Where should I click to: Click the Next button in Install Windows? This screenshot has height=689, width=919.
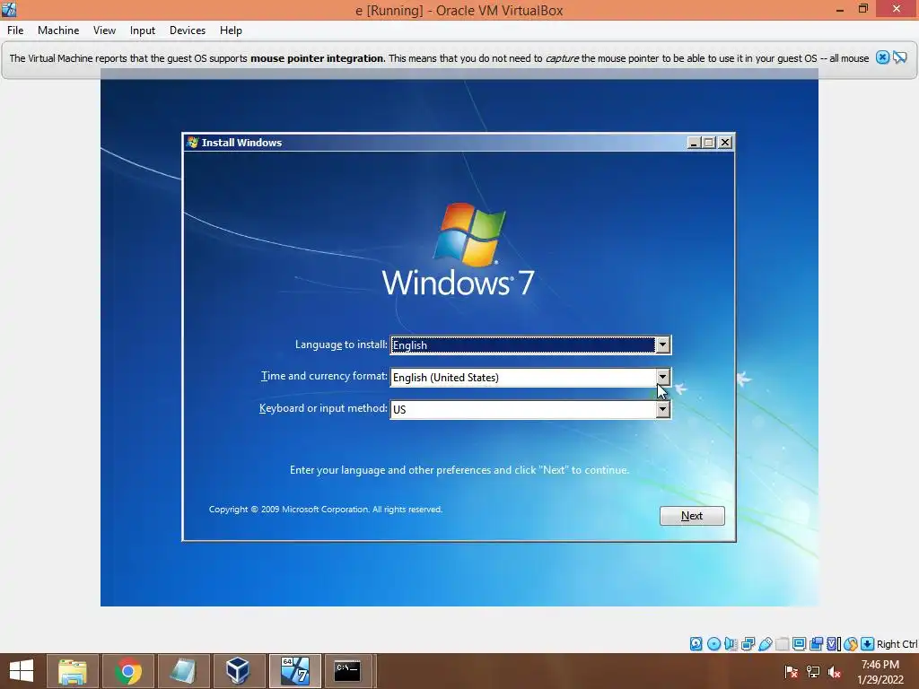pos(692,516)
